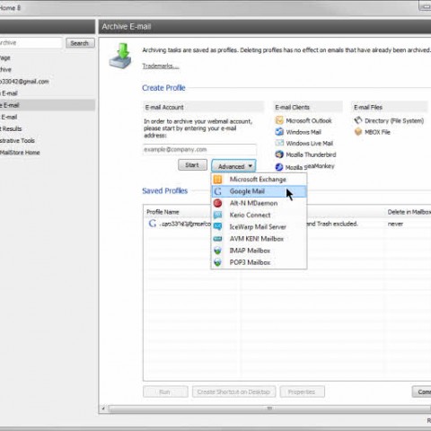The height and width of the screenshot is (431, 431).
Task: Open MailStore Home sidebar entry
Action: (x=20, y=153)
